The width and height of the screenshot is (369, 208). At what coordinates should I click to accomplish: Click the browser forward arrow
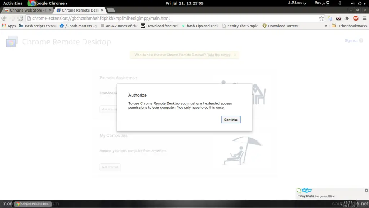pyautogui.click(x=13, y=18)
